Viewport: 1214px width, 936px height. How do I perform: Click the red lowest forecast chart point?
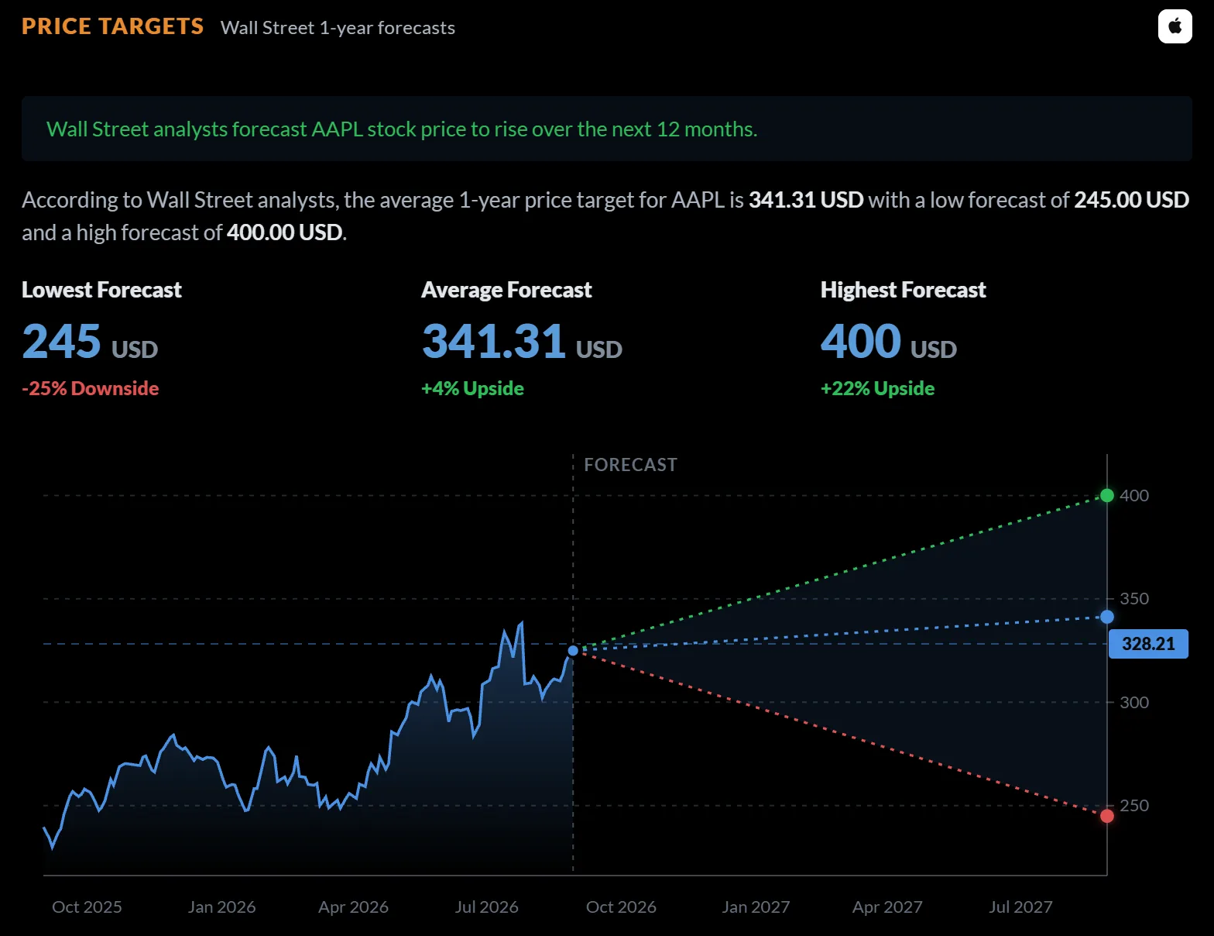click(1107, 816)
